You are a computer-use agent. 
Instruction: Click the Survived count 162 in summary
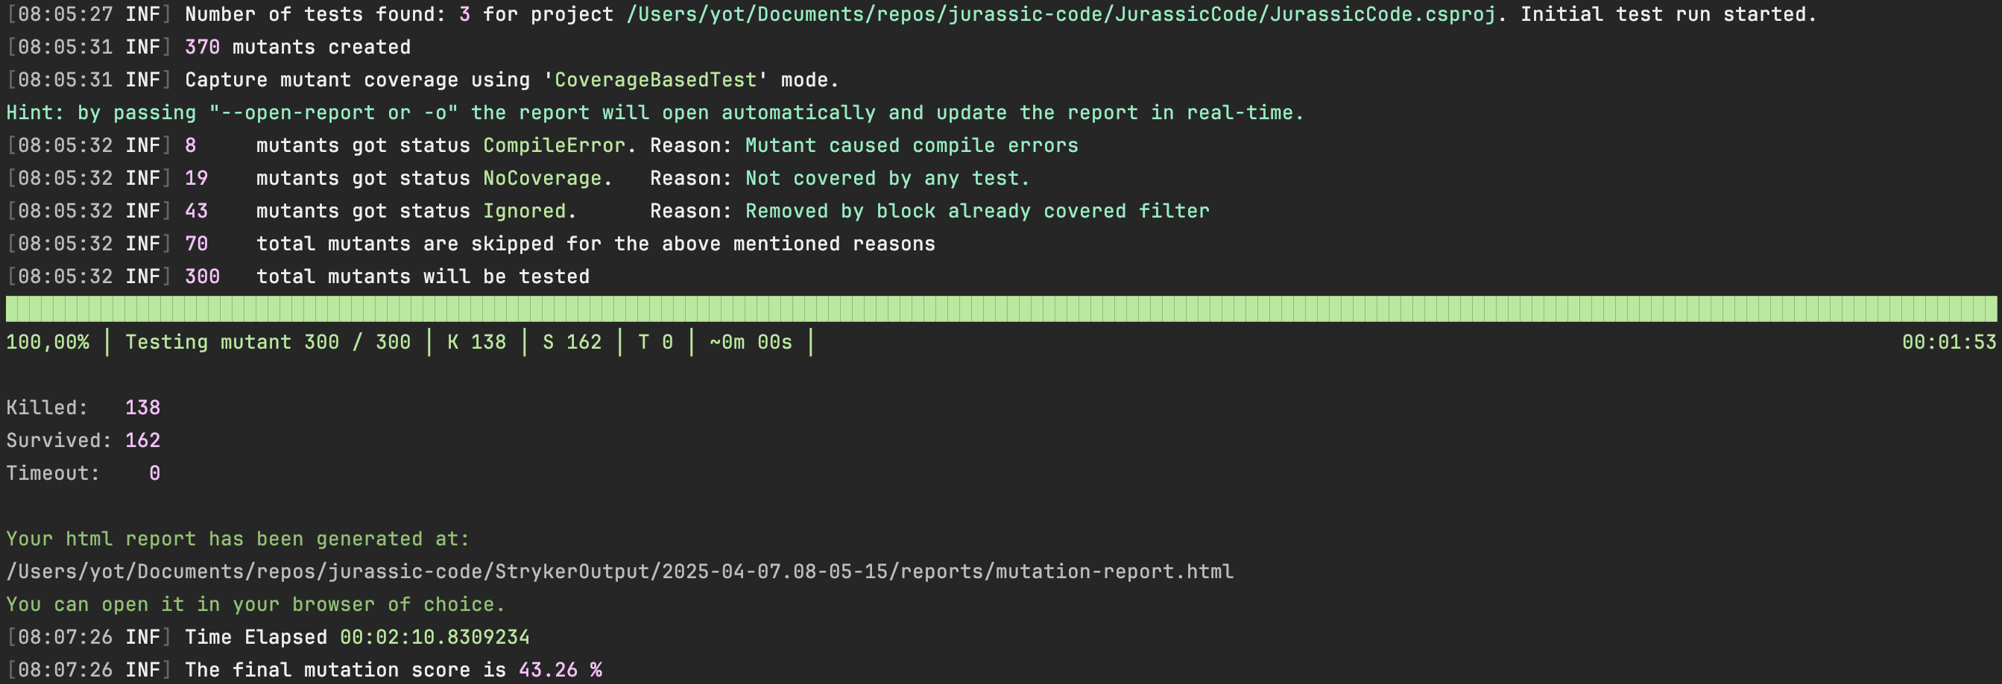(x=142, y=440)
